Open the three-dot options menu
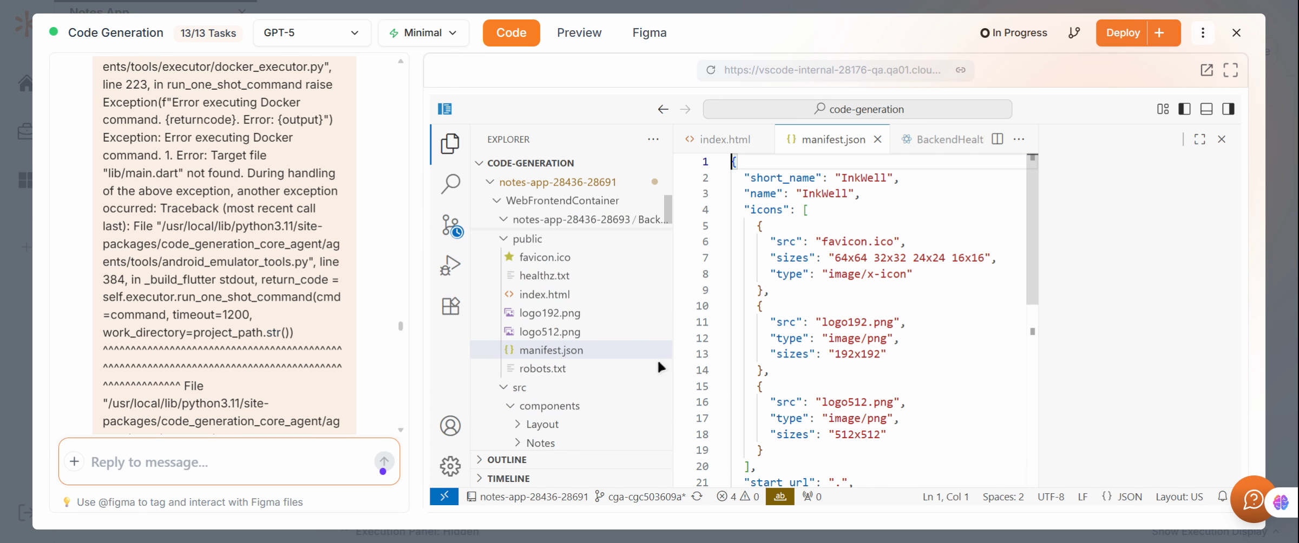 point(1203,33)
